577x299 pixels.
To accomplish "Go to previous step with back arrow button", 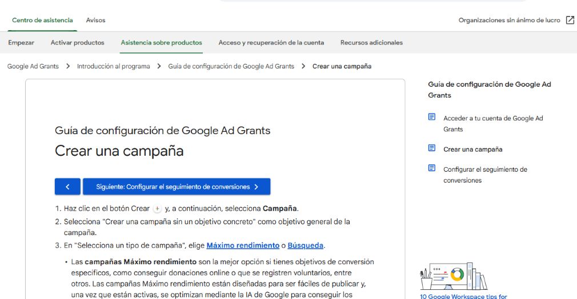I will [x=68, y=187].
